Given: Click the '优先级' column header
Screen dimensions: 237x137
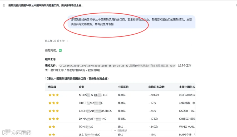Looking at the screenshot, I should coord(52,87).
